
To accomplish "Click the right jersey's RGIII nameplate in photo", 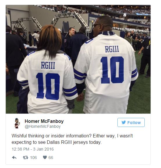I will click(x=112, y=49).
